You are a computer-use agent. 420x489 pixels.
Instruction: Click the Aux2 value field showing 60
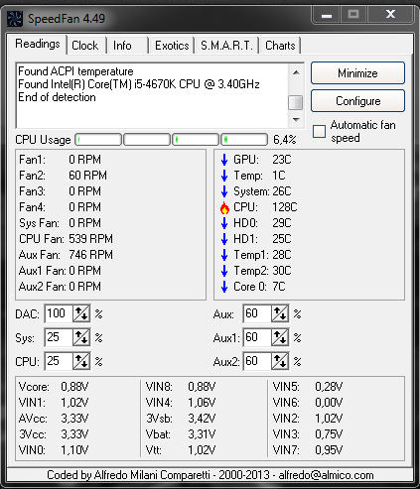(257, 361)
